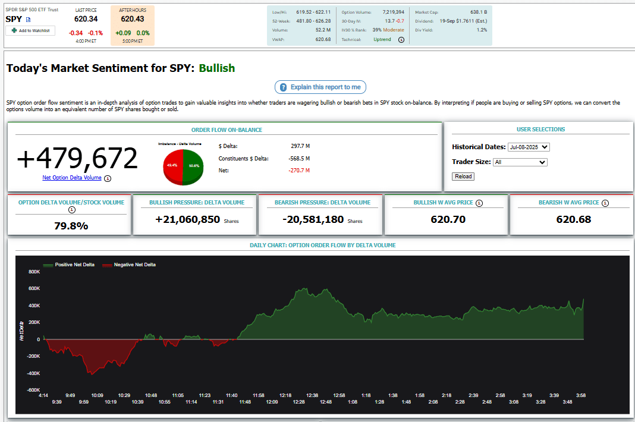Open the document icon beside SPY ticker

28,20
